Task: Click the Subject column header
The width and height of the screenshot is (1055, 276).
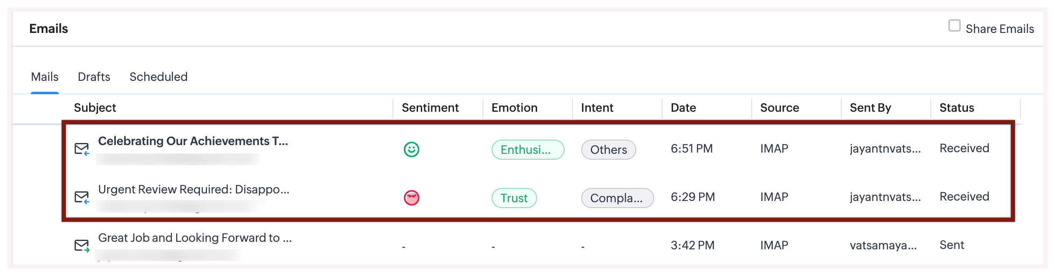Action: pos(95,108)
